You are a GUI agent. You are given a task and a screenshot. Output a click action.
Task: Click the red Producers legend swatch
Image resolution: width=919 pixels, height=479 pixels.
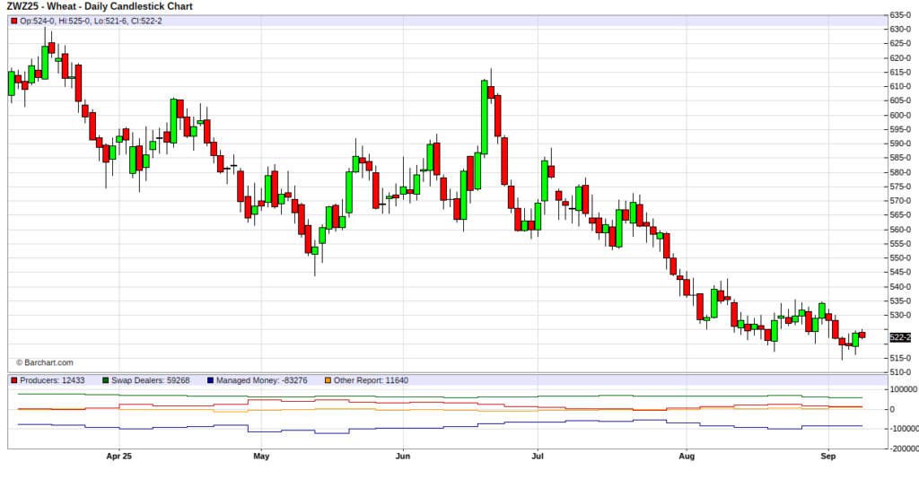pyautogui.click(x=13, y=380)
